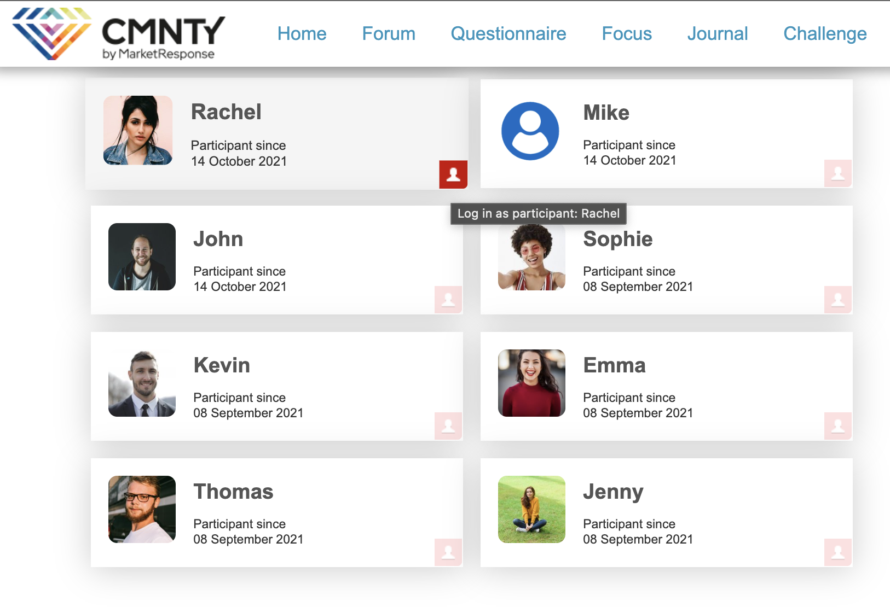Screen dimensions: 890x607
Task: Go to the Home menu item
Action: [x=302, y=34]
